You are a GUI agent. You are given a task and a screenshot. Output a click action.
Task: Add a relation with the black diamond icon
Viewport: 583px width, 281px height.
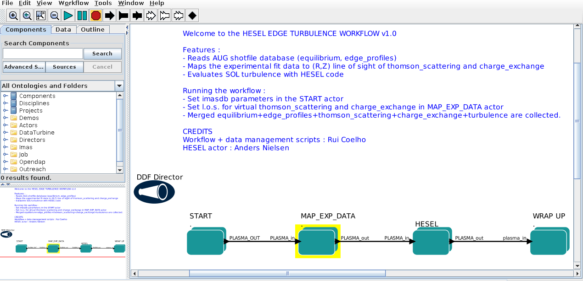192,16
